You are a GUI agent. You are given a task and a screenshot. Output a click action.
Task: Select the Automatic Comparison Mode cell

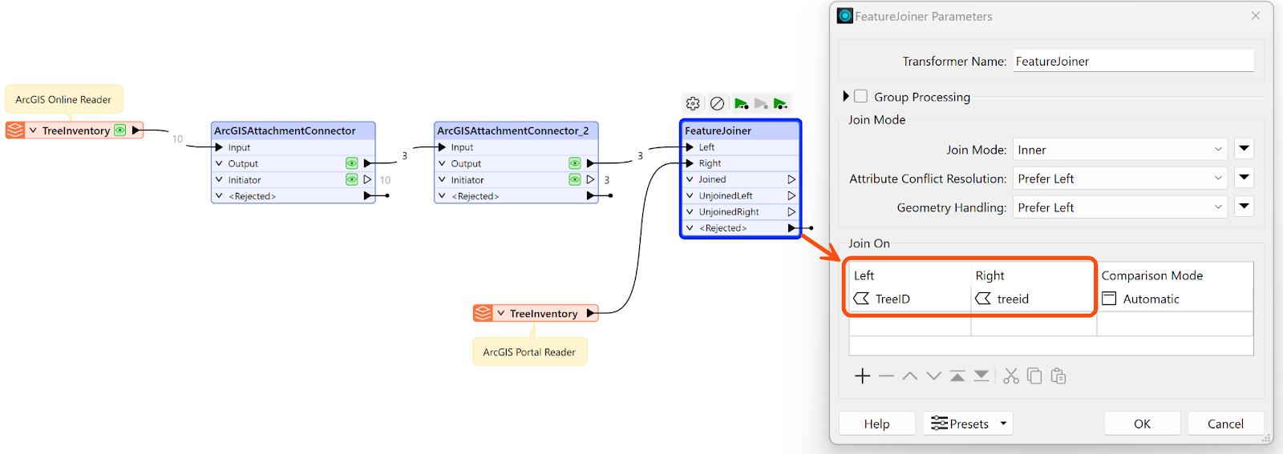tap(1175, 299)
